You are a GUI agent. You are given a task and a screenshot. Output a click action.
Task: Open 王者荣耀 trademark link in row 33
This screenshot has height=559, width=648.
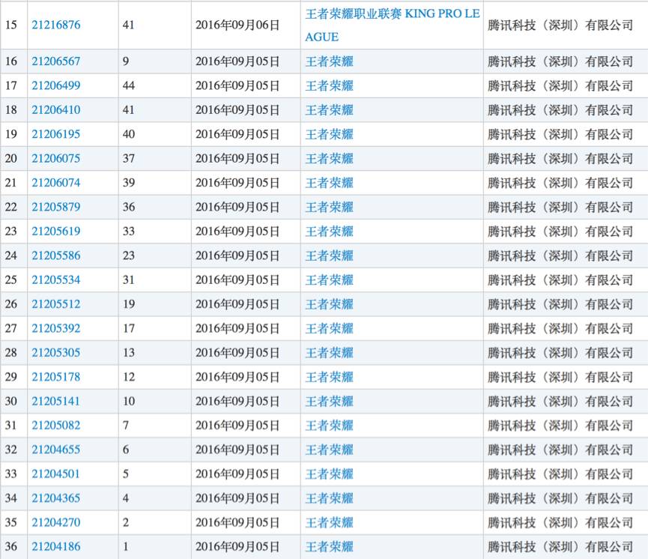coord(330,474)
